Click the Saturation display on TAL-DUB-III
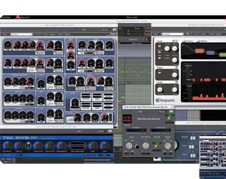226x179 pixels. (x=77, y=145)
